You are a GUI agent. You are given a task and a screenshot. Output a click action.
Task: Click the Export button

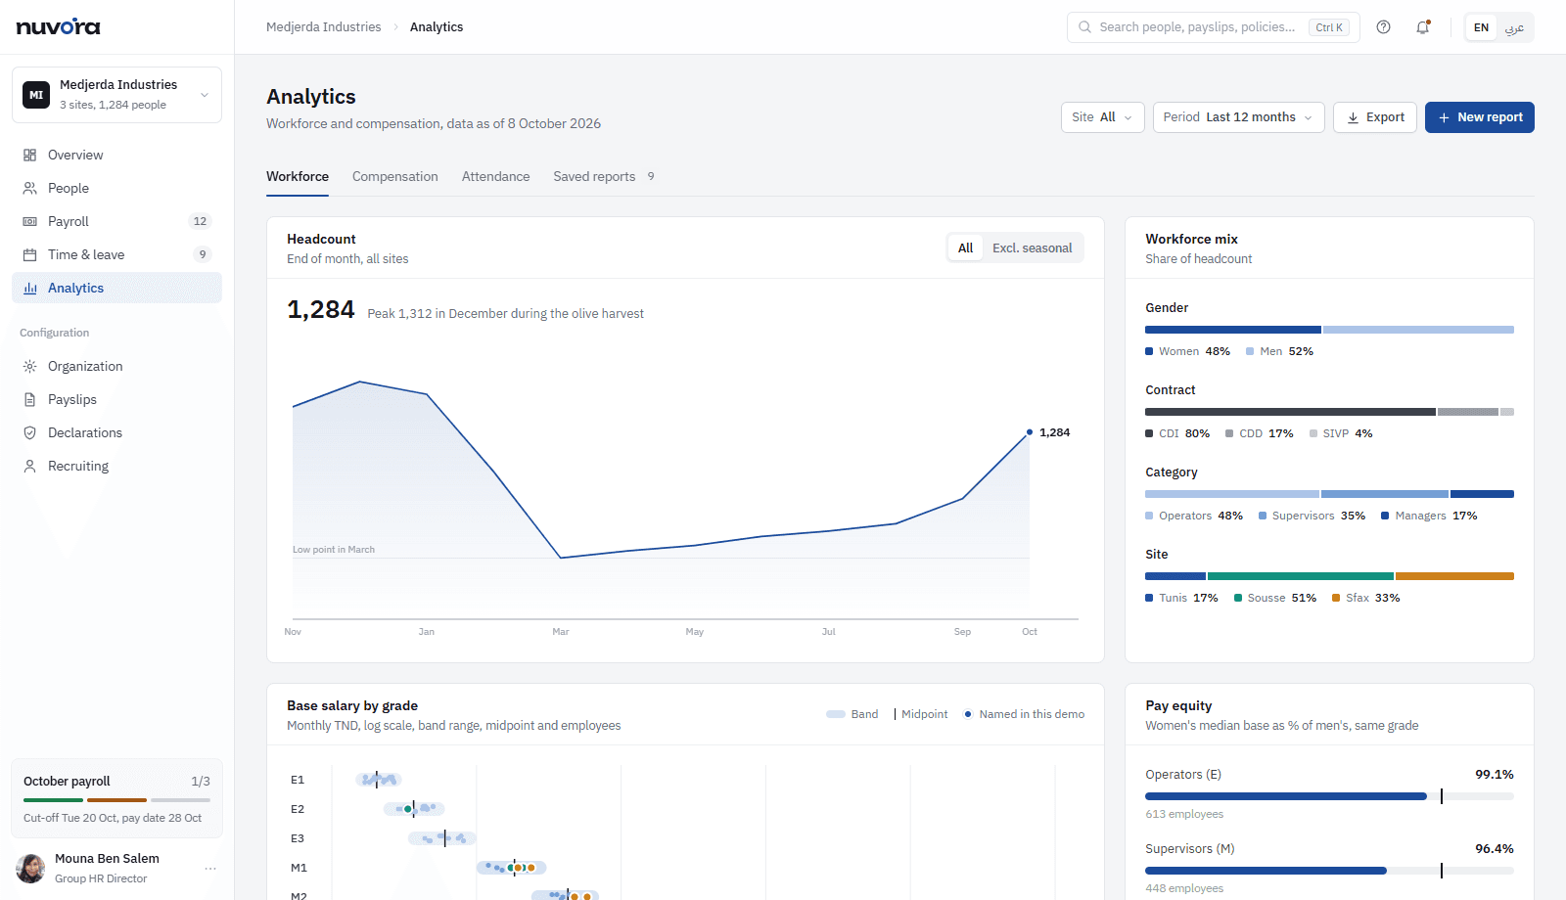pyautogui.click(x=1374, y=117)
